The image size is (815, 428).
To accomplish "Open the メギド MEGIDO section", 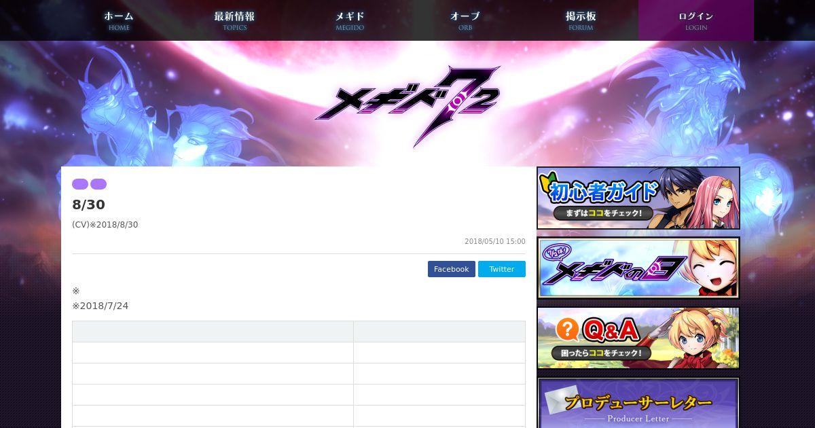I will pos(350,20).
